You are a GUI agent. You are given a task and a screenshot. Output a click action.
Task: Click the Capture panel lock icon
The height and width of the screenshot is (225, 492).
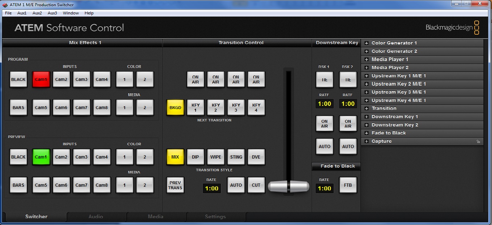click(478, 142)
